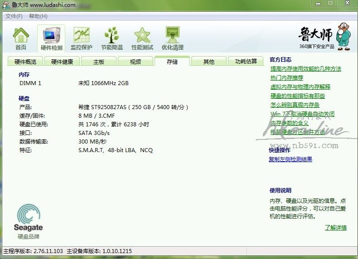Switch to the 视频 tab

(135, 62)
